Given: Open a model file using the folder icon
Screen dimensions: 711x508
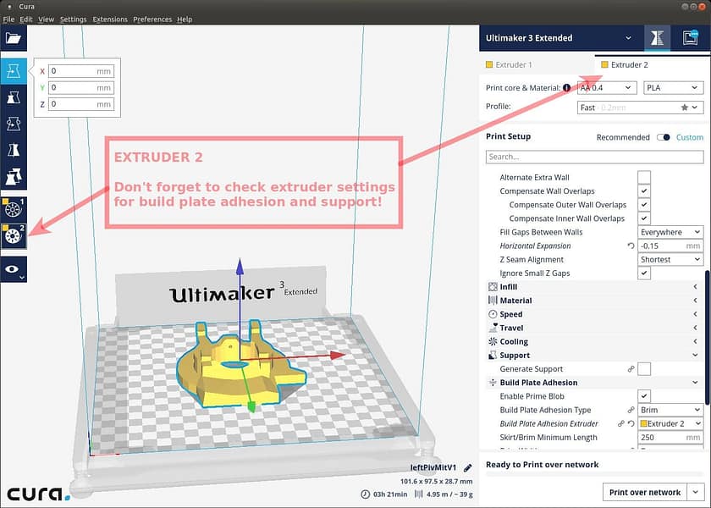Looking at the screenshot, I should point(12,36).
